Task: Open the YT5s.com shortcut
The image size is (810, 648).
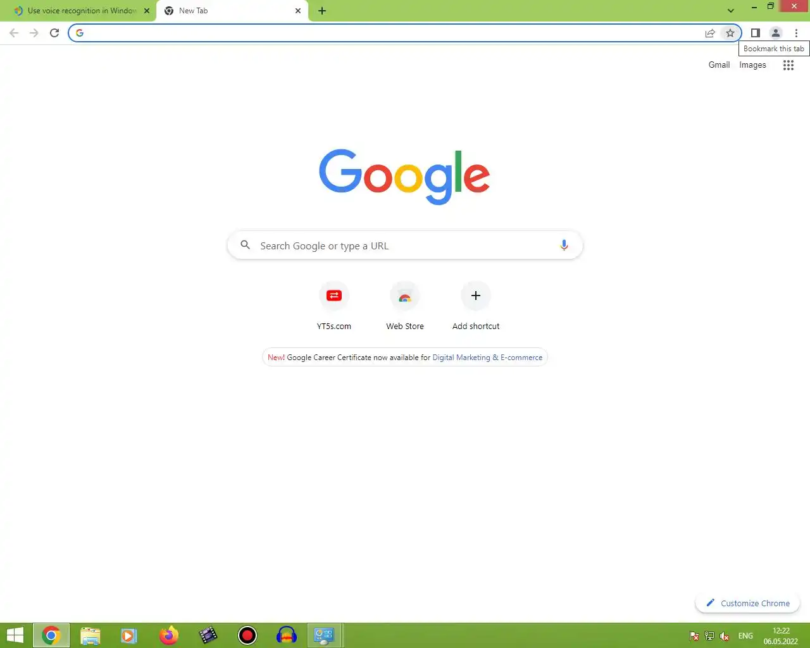Action: 334,306
